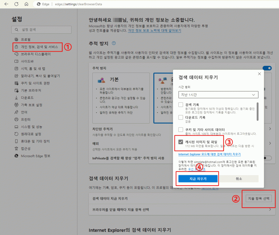The height and width of the screenshot is (235, 279).
Task: Click the Microsoft Edge 정보 logo icon
Action: [16, 156]
